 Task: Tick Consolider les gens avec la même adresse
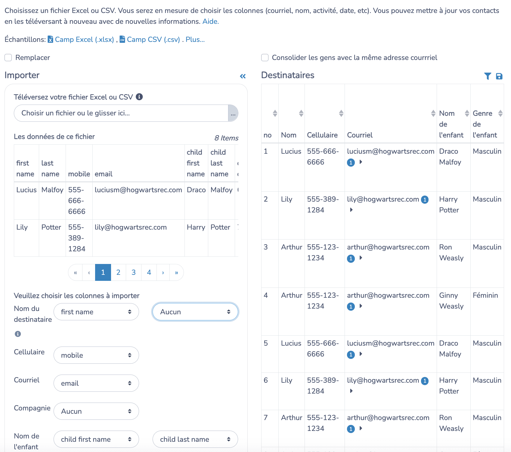[x=265, y=58]
